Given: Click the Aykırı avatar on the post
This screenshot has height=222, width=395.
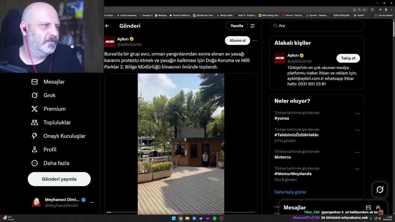Looking at the screenshot, I should pyautogui.click(x=110, y=42).
